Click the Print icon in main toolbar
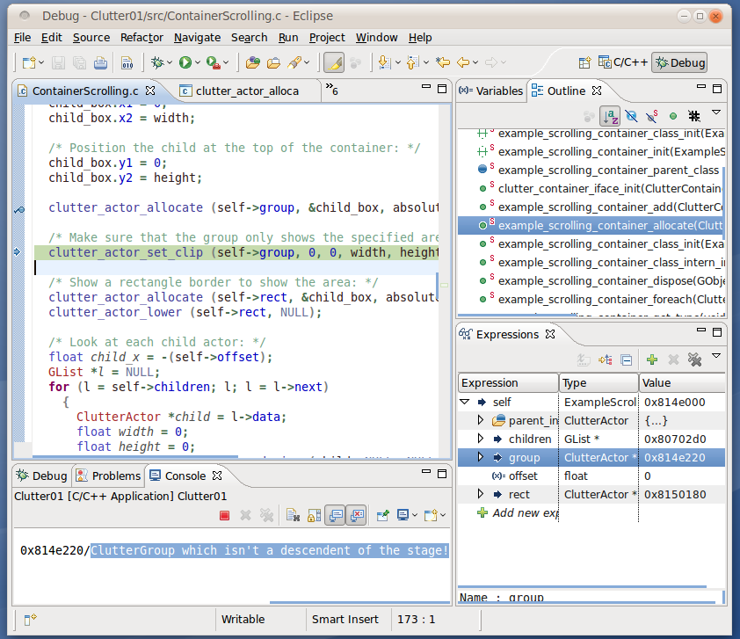 (x=100, y=62)
